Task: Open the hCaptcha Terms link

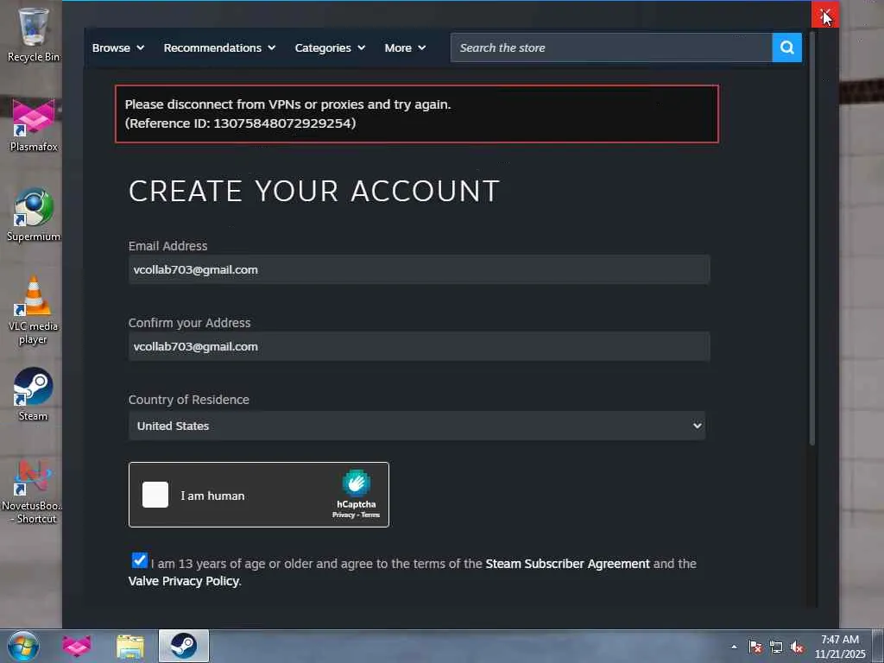Action: pyautogui.click(x=370, y=515)
